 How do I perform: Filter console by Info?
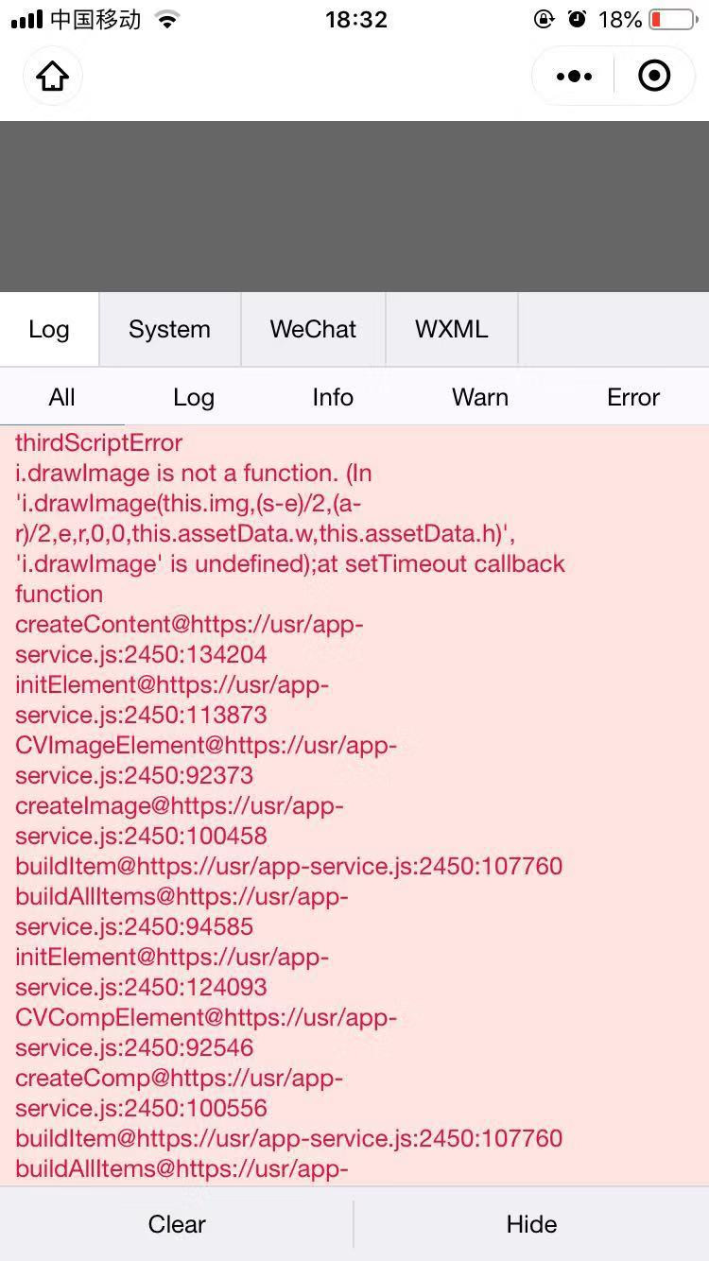[x=333, y=397]
